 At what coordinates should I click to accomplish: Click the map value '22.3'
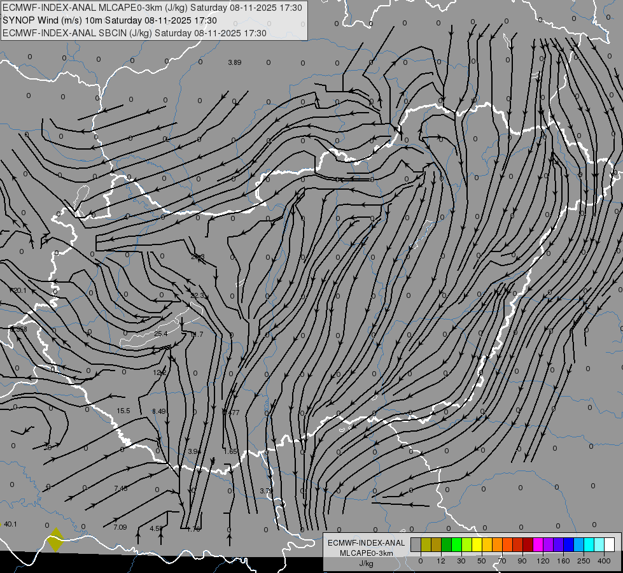pyautogui.click(x=197, y=295)
